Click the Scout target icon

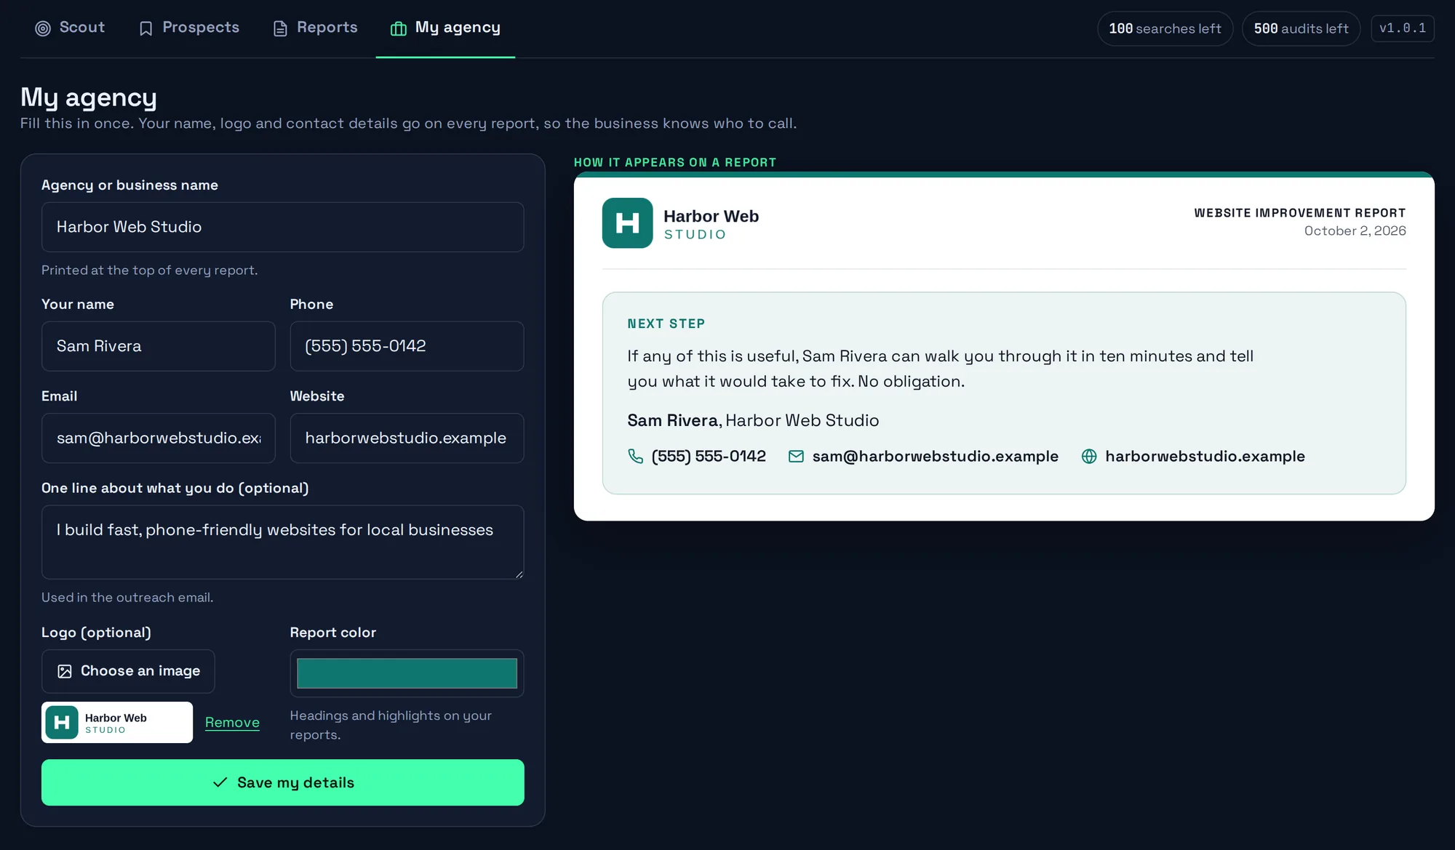(43, 28)
